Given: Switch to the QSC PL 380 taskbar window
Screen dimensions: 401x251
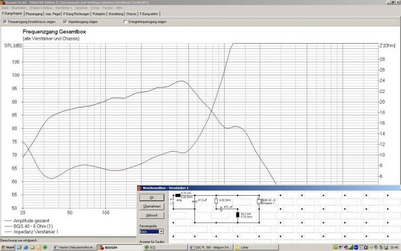Looking at the screenshot, I should click(x=211, y=247).
